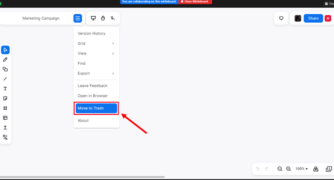Screen dimensions: 334x180
Task: Choose Move to Trash menu item
Action: click(96, 108)
